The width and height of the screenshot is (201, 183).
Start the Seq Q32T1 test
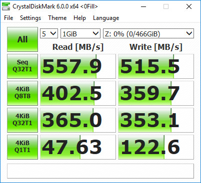pos(22,66)
